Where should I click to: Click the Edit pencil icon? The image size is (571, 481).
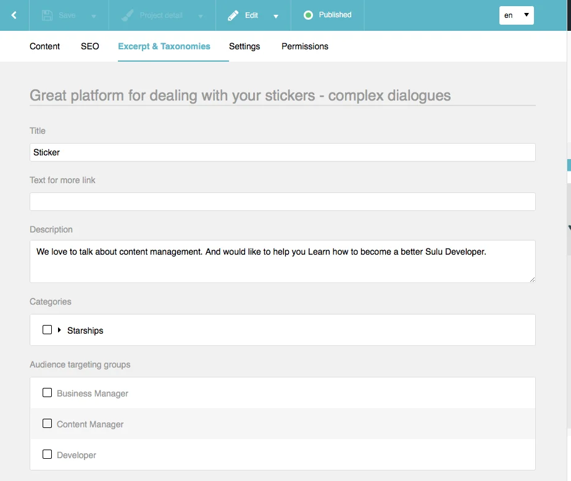233,15
